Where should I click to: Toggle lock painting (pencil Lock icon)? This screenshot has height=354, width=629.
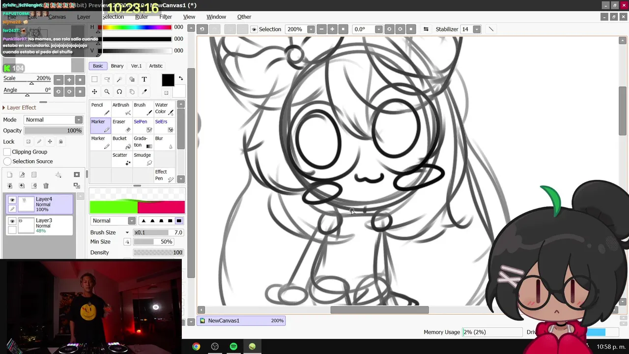coord(39,142)
